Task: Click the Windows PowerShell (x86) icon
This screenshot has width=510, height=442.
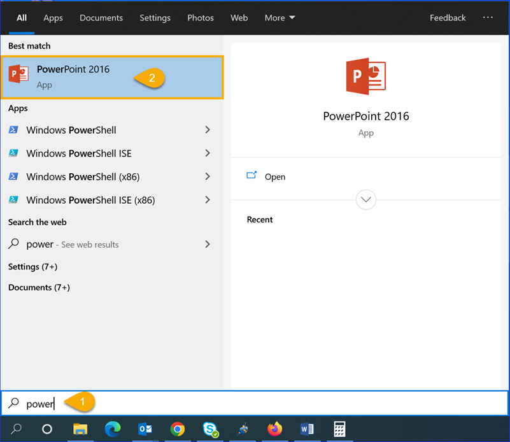Action: tap(13, 176)
